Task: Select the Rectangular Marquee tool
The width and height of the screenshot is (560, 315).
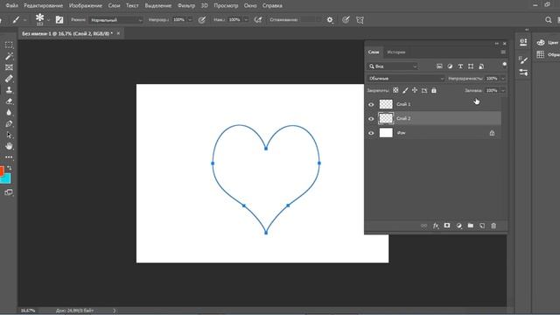Action: click(9, 45)
